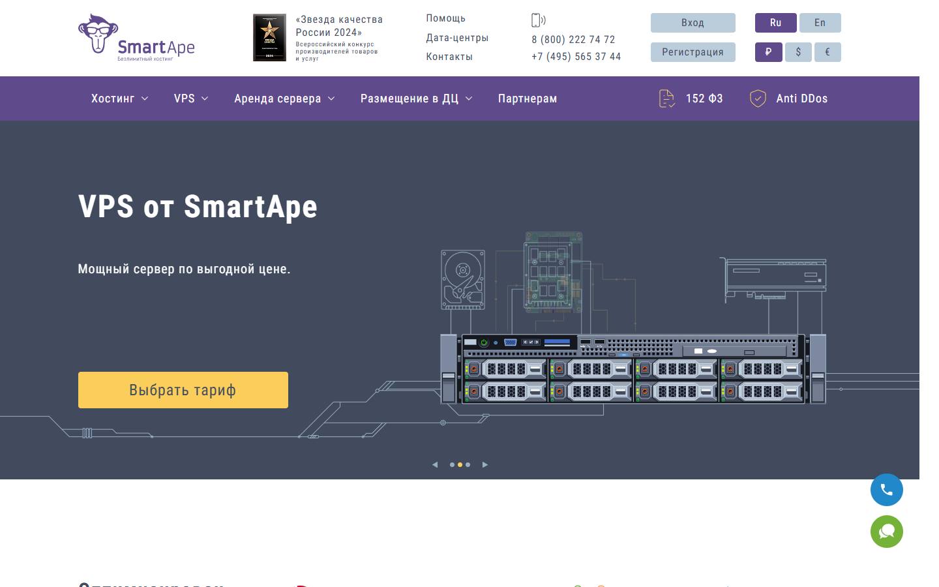The height and width of the screenshot is (587, 939).
Task: Click the Anti DDos shield icon
Action: pos(758,98)
